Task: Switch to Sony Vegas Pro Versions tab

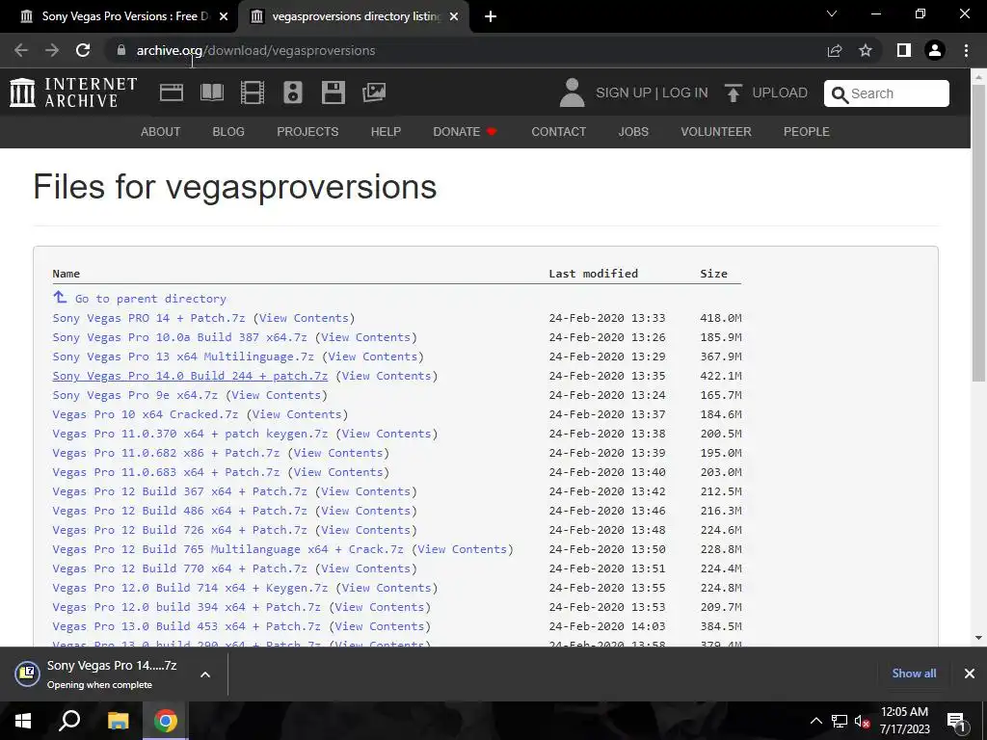Action: [x=124, y=16]
